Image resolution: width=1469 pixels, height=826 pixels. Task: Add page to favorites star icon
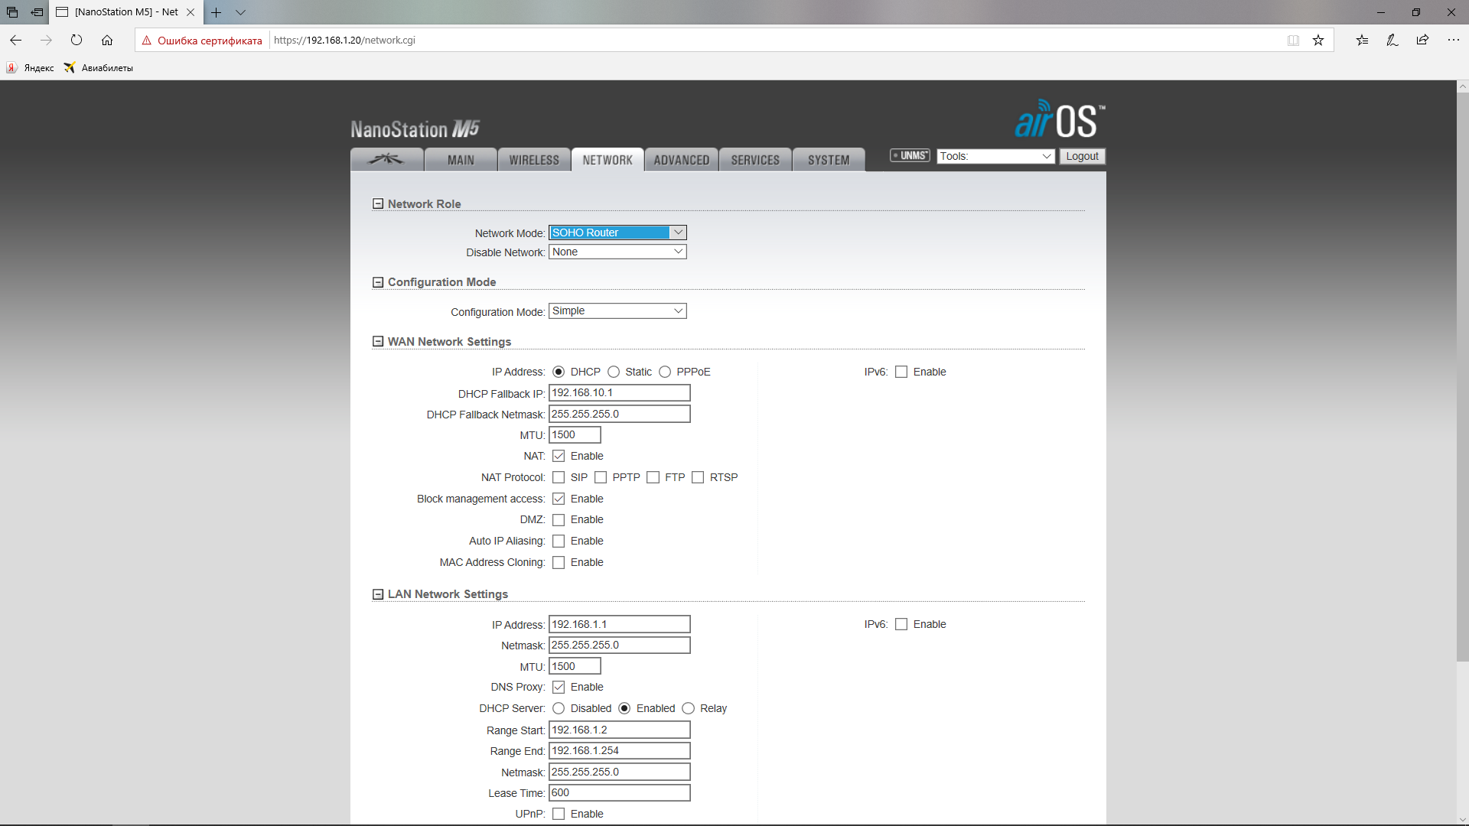coord(1318,41)
